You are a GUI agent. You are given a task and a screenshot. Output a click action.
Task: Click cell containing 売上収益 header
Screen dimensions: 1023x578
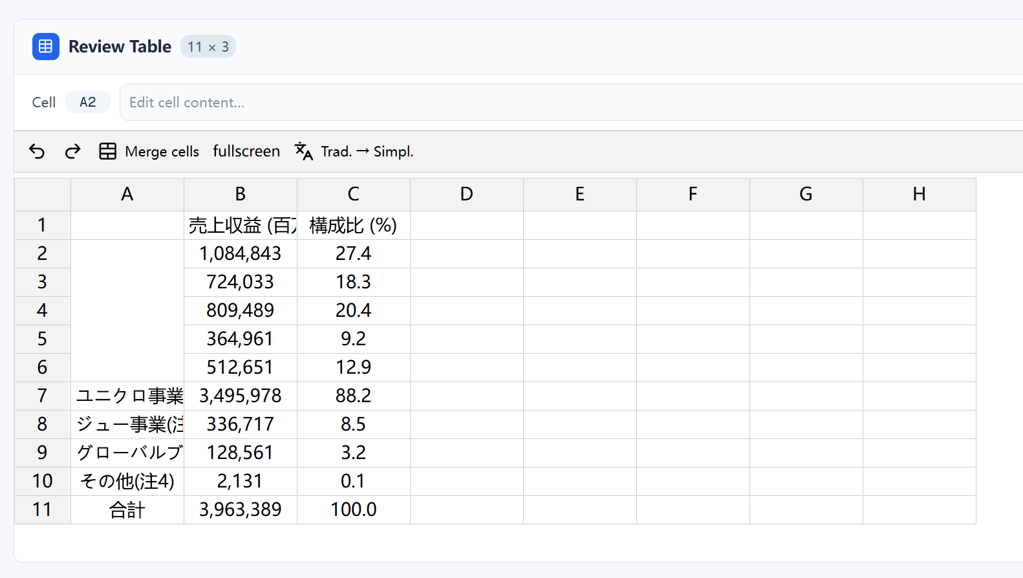pos(241,226)
